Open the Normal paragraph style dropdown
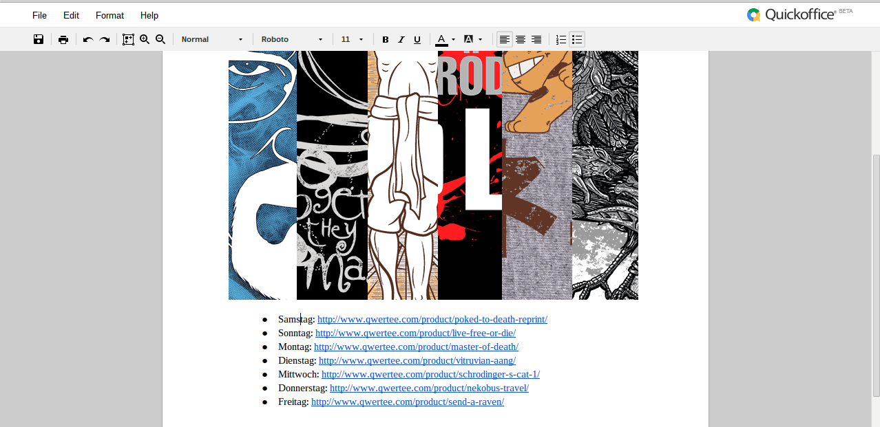880x427 pixels. pyautogui.click(x=212, y=39)
